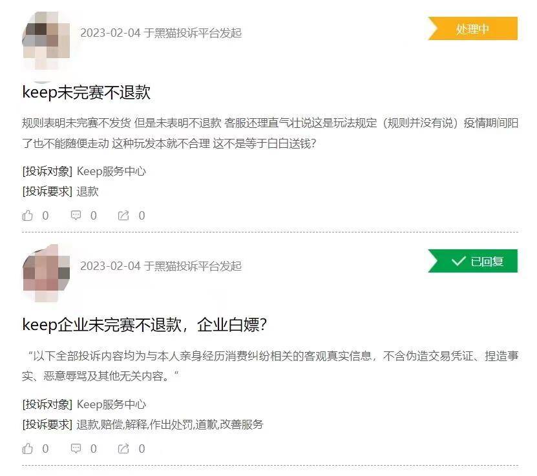Like the second complaint via thumbs-up icon

click(28, 449)
